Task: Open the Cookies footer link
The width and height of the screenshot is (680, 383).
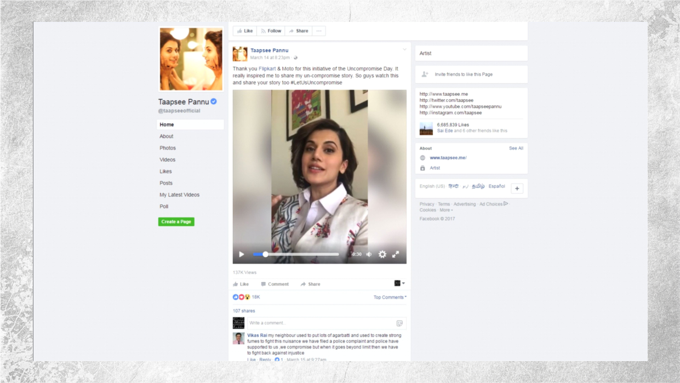Action: pos(428,210)
